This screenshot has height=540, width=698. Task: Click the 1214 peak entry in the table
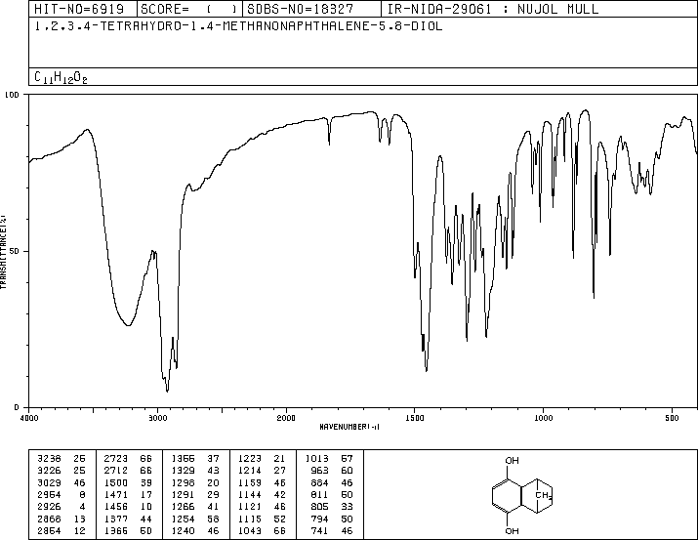[x=262, y=470]
